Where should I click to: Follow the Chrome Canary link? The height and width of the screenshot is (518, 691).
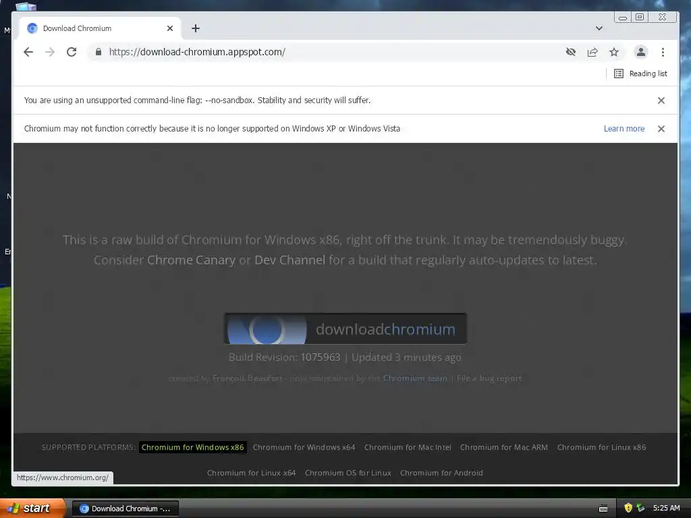coord(191,260)
